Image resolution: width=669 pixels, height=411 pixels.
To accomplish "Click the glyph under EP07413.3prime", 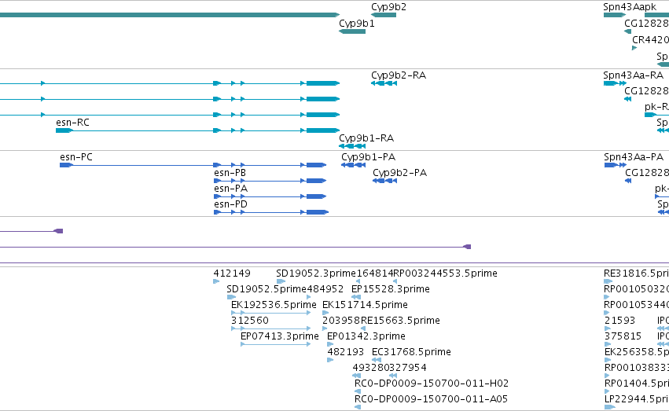I will pyautogui.click(x=276, y=344).
